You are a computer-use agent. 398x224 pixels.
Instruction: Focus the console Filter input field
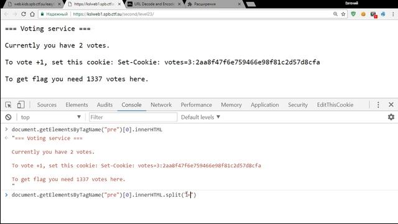pyautogui.click(x=133, y=117)
